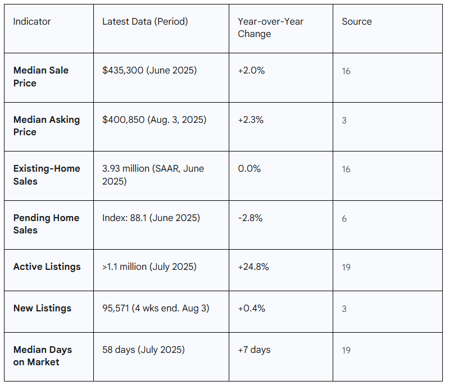Select the 3.93 million SAAR data cell
The height and width of the screenshot is (386, 449).
click(153, 174)
